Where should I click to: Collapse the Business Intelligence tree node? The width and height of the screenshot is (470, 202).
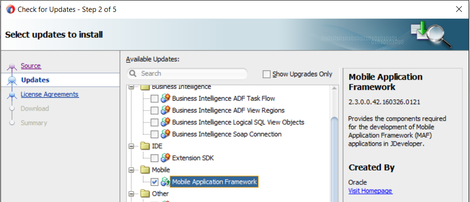point(131,87)
